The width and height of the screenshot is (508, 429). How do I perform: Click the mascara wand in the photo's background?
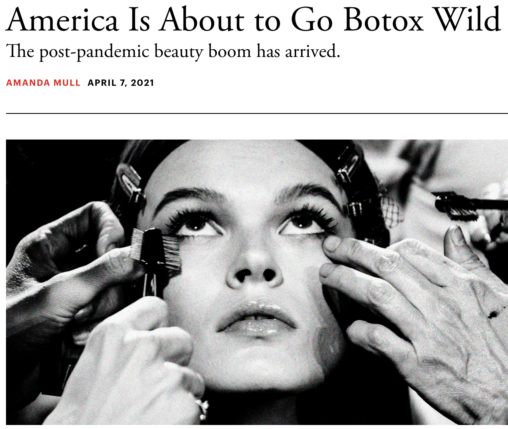coord(469,204)
